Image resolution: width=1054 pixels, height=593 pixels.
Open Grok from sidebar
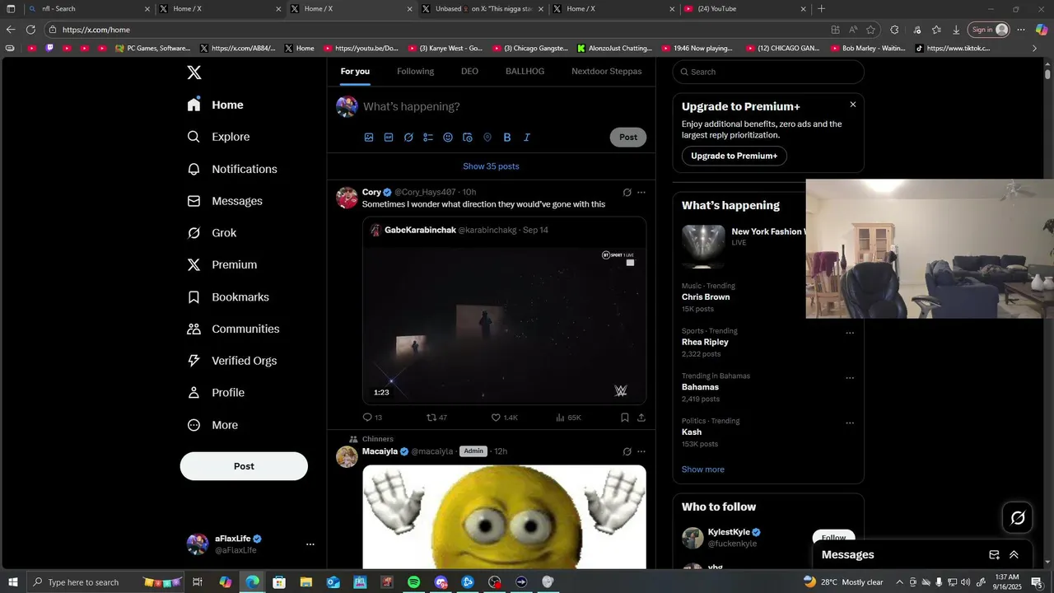[212, 233]
